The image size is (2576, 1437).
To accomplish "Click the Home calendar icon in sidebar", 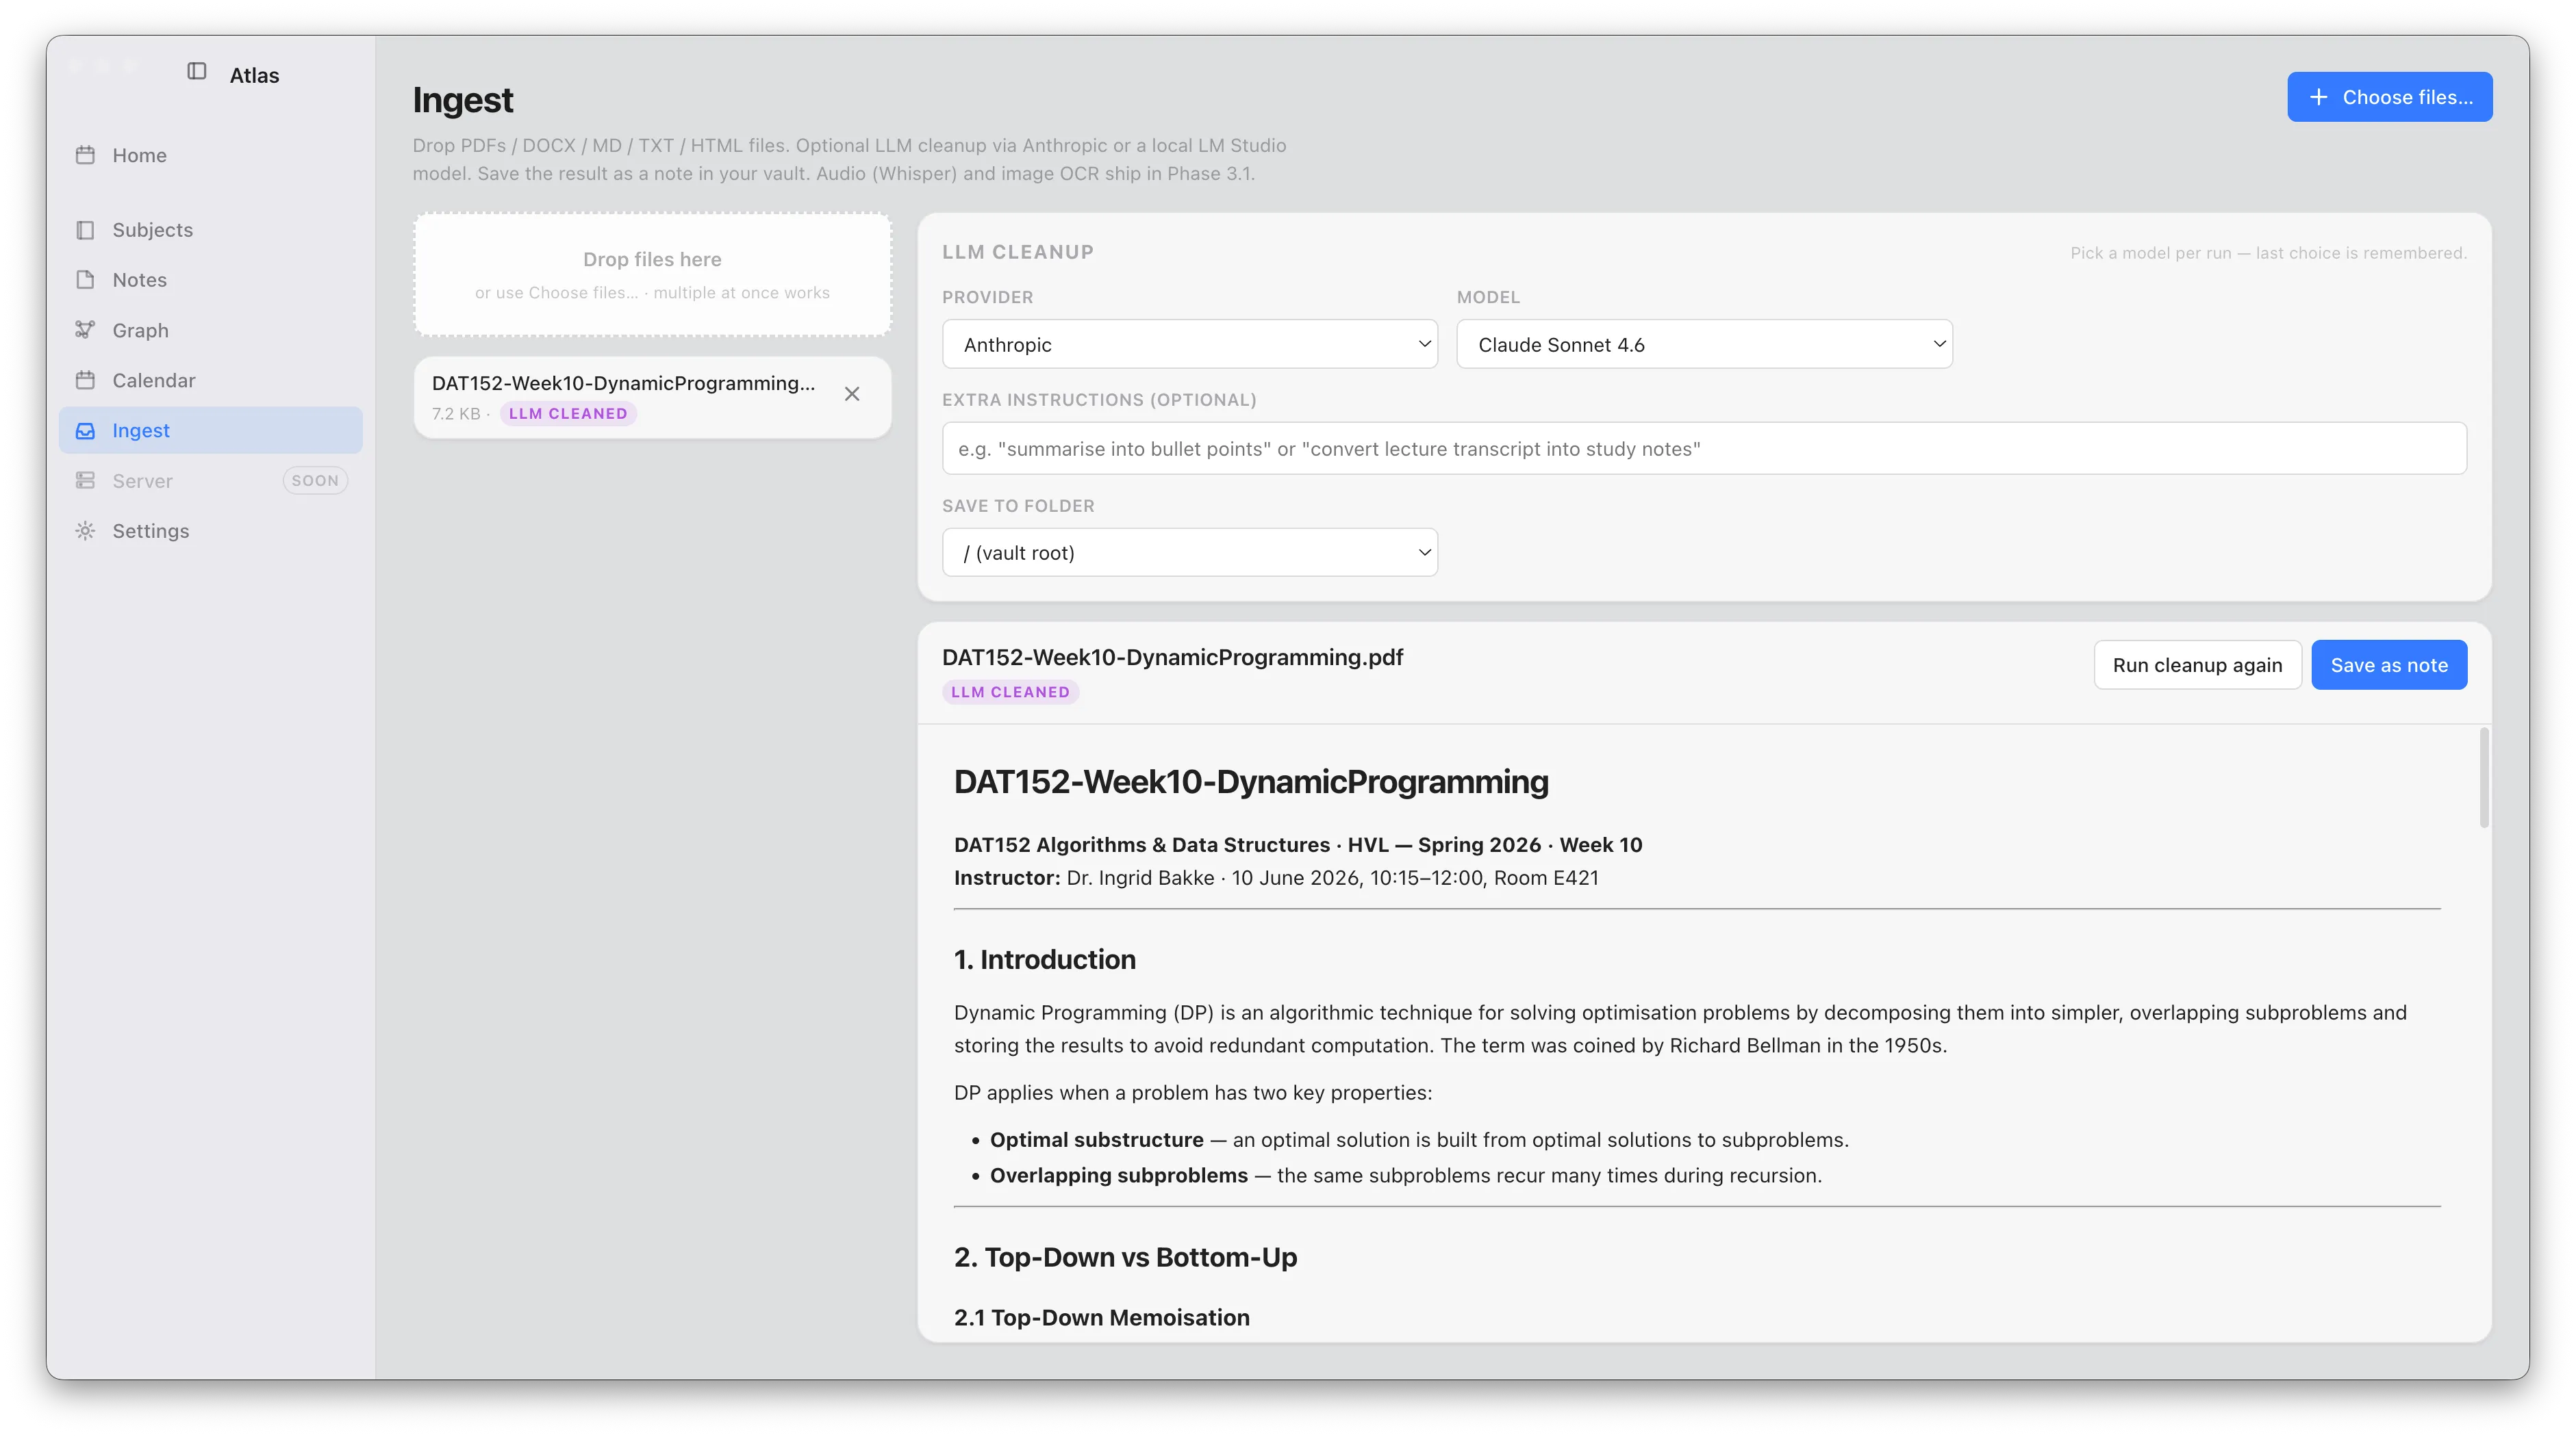I will click(85, 155).
